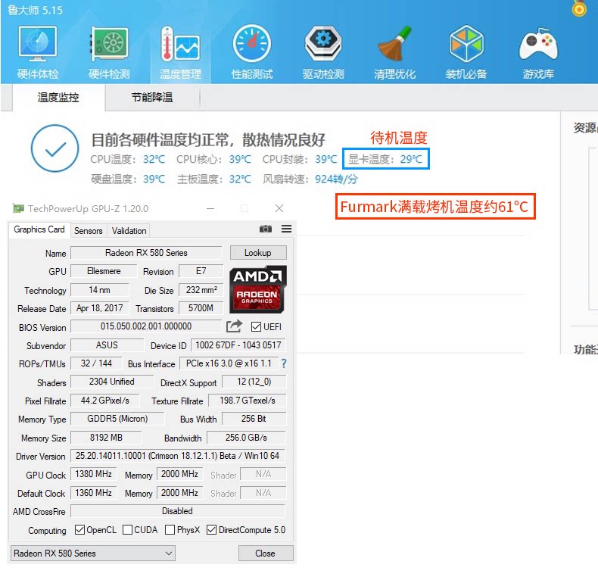598x577 pixels.
Task: Click Memory Type value GDDR5 (Micron)
Action: coord(117,419)
